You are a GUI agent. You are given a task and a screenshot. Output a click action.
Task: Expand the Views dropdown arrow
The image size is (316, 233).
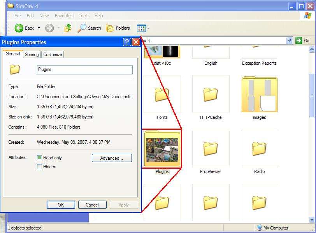pos(148,28)
